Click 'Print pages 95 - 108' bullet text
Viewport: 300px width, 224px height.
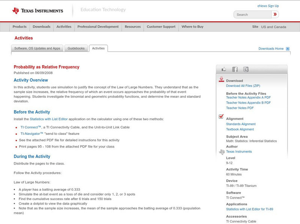pos(67,146)
